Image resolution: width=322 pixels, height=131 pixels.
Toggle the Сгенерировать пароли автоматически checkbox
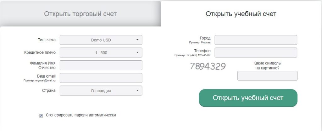pos(41,116)
